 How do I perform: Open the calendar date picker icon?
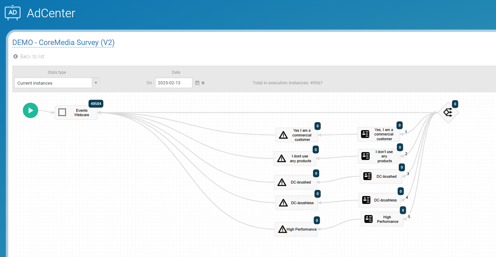197,83
